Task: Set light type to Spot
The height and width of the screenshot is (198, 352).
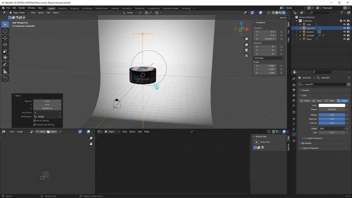Action: pyautogui.click(x=330, y=101)
